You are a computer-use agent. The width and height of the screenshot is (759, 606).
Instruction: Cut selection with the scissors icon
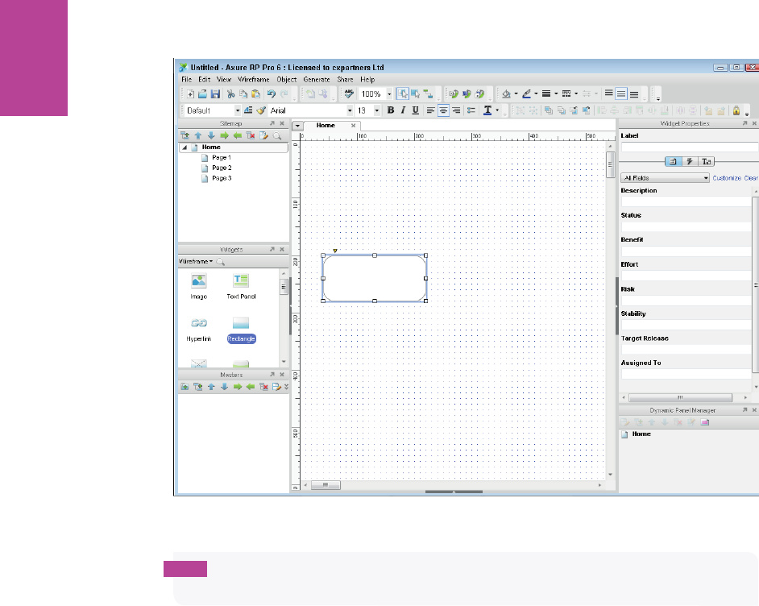tap(231, 94)
